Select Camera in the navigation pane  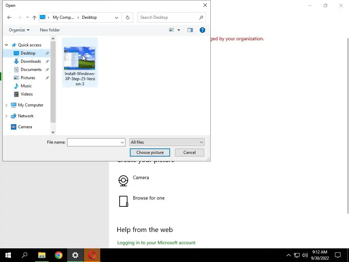click(x=25, y=127)
